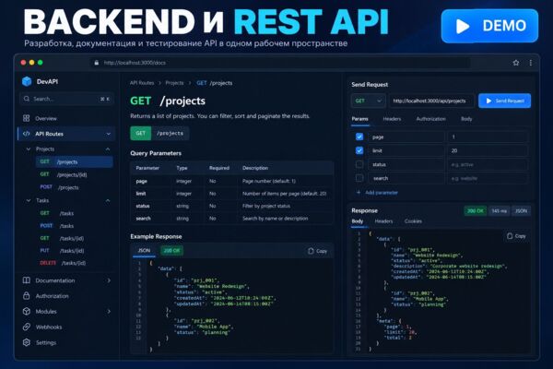The image size is (553, 369).
Task: Select PUT /tasks/{id} route
Action: (x=62, y=251)
